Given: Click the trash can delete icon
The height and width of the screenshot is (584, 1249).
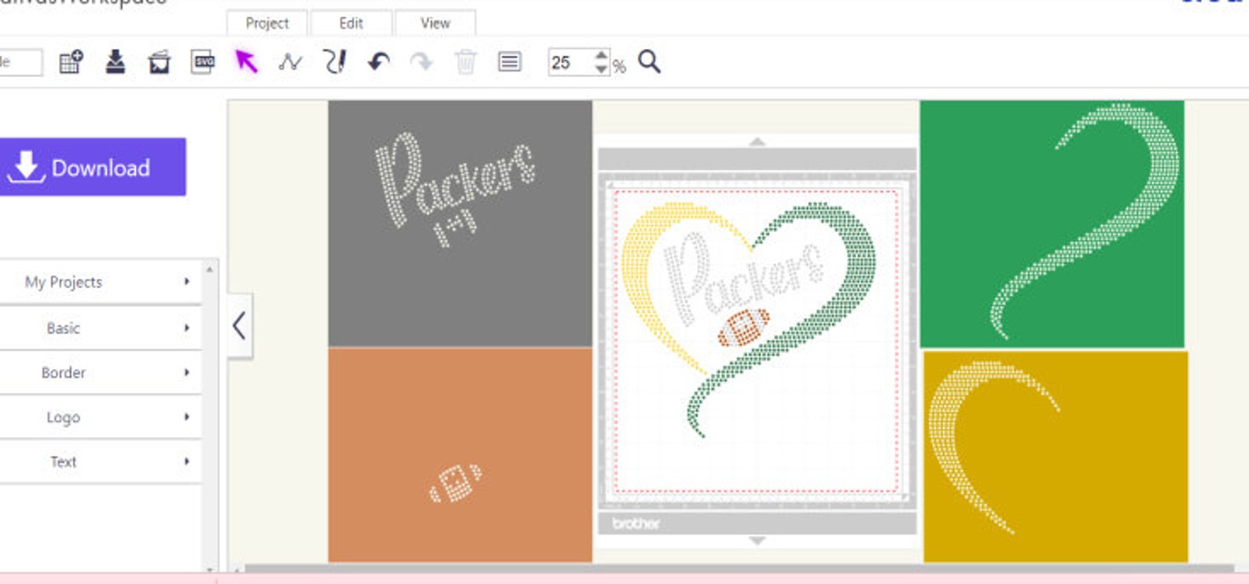Looking at the screenshot, I should click(466, 61).
